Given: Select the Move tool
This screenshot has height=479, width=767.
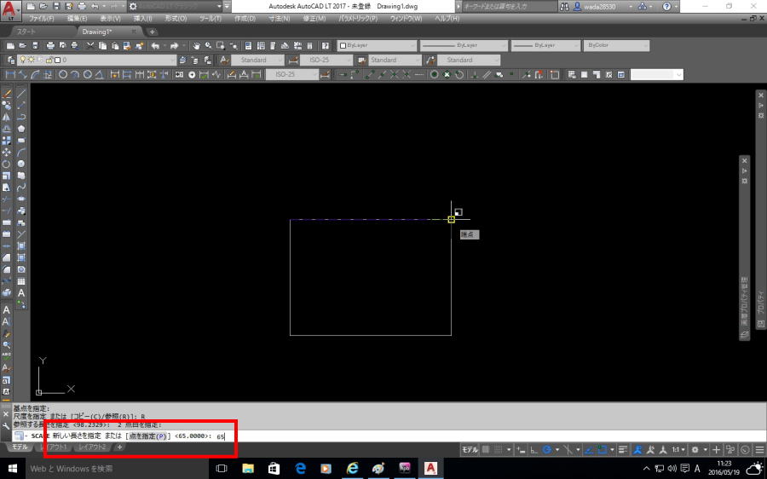Looking at the screenshot, I should pos(6,153).
